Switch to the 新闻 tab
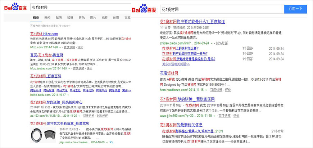The height and width of the screenshot is (148, 313). click(47, 17)
